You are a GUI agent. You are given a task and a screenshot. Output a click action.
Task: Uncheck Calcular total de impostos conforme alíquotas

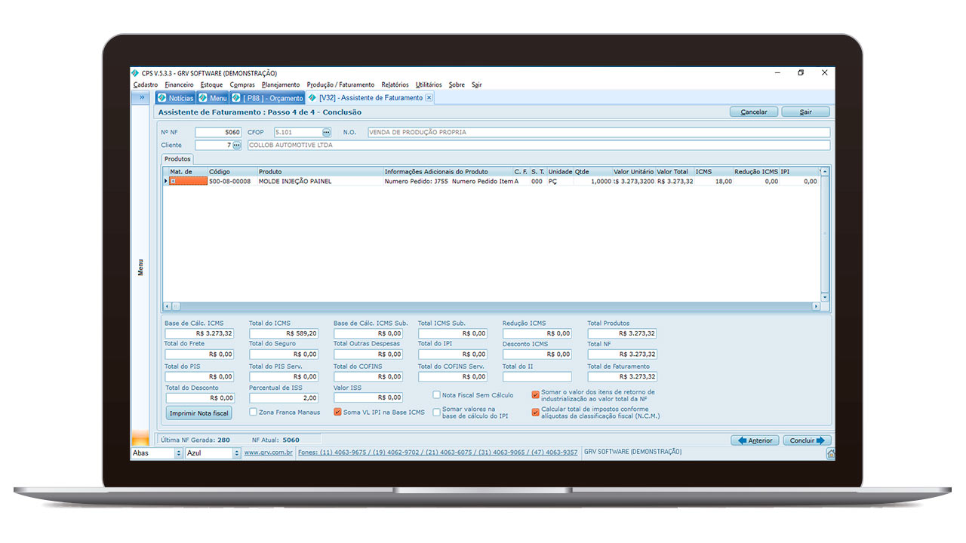pyautogui.click(x=536, y=413)
